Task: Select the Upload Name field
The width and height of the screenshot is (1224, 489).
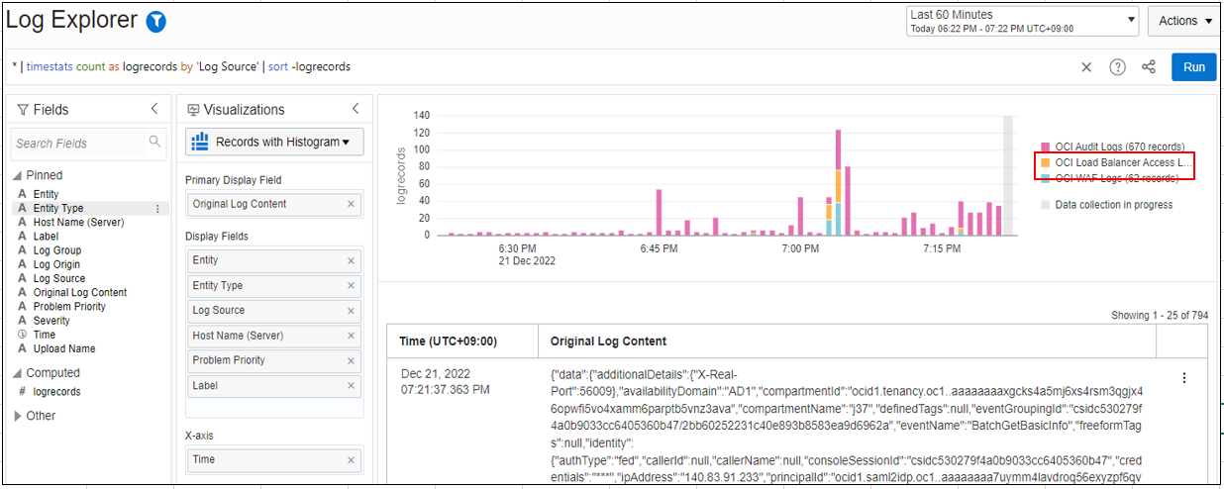Action: (64, 348)
